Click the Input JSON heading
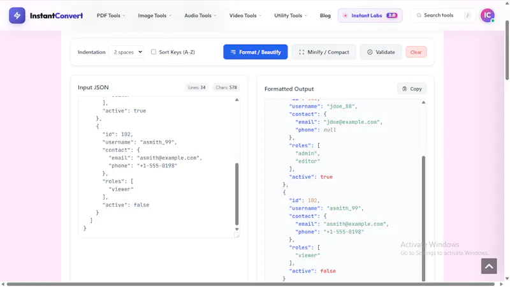 click(x=93, y=87)
